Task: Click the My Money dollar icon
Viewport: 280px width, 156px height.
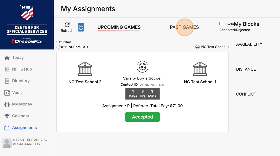Action: pyautogui.click(x=7, y=104)
